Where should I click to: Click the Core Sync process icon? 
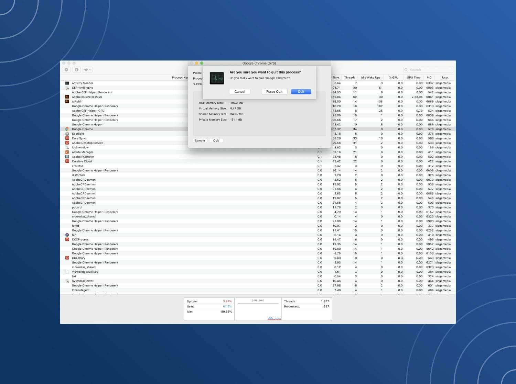[x=67, y=138]
